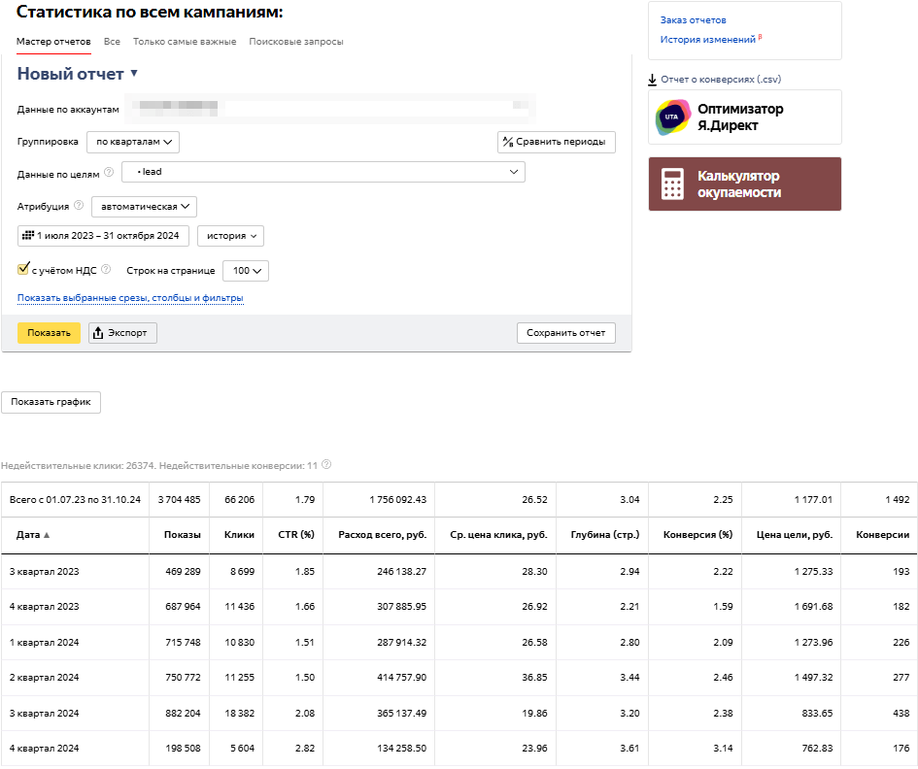The width and height of the screenshot is (918, 769).
Task: Switch to the Поисковые запросы tab
Action: (296, 42)
